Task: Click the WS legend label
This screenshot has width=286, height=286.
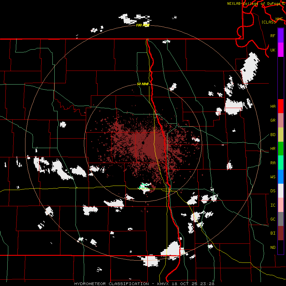Action: pos(273,177)
